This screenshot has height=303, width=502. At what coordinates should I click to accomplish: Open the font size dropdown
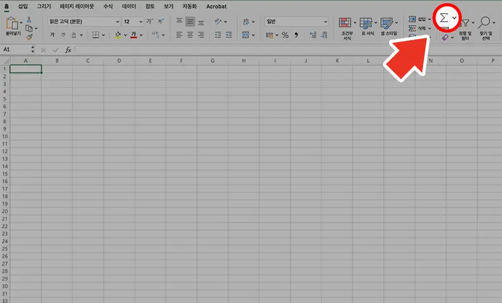click(140, 21)
